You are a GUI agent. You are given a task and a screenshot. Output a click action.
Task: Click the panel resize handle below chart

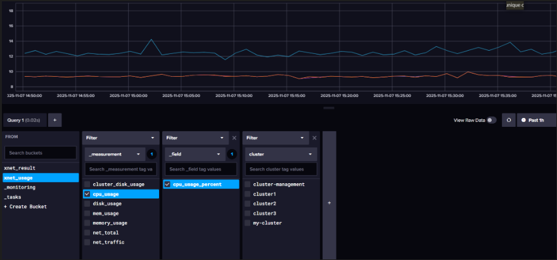(x=329, y=108)
